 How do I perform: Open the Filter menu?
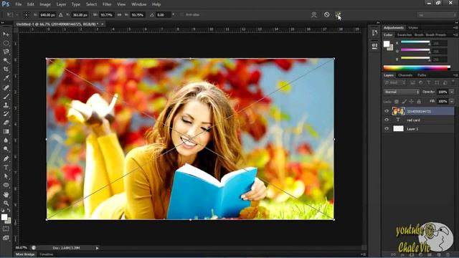[x=107, y=4]
